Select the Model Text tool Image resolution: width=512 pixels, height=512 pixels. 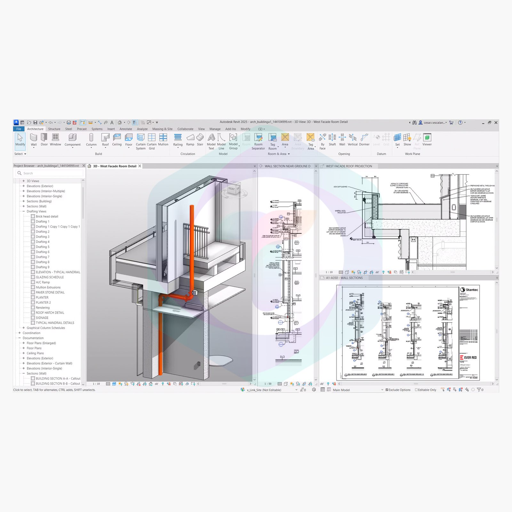tap(211, 142)
